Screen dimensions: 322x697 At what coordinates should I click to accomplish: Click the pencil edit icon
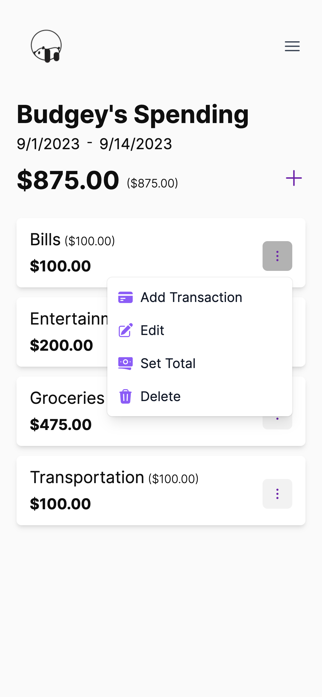click(125, 330)
